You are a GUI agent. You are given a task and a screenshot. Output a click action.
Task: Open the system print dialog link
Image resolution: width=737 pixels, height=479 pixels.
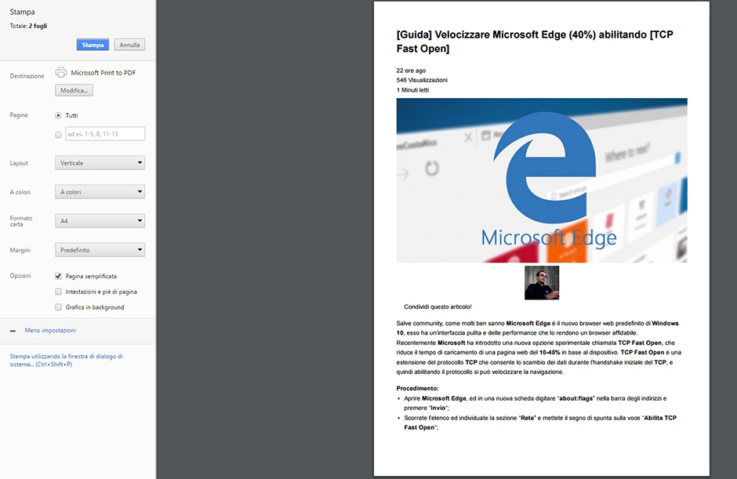tap(67, 360)
